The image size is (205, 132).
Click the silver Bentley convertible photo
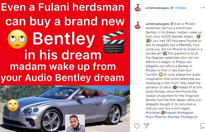65,109
